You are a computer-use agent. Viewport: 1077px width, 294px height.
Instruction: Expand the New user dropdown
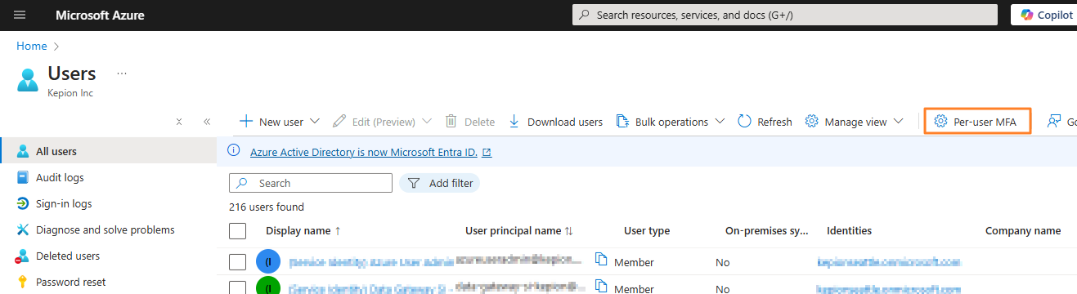tap(314, 122)
